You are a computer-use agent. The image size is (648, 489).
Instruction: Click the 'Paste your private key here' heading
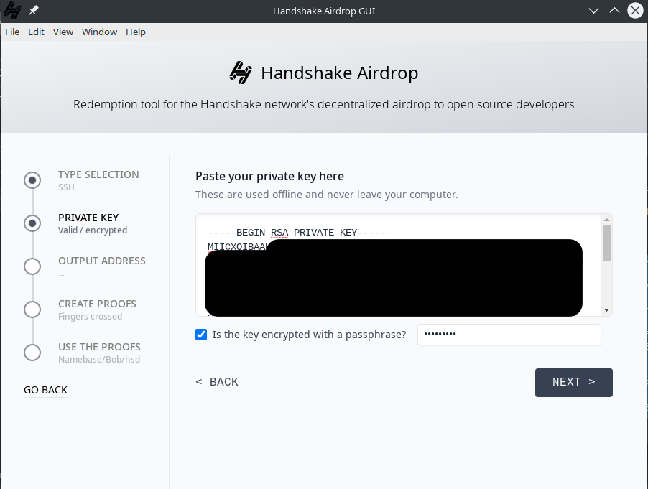point(269,177)
